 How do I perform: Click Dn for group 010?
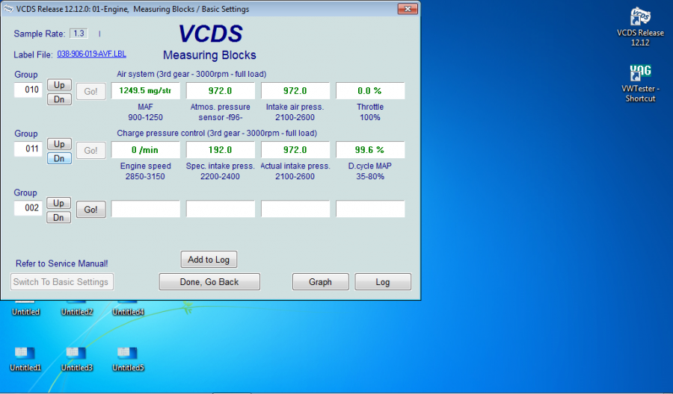click(59, 99)
